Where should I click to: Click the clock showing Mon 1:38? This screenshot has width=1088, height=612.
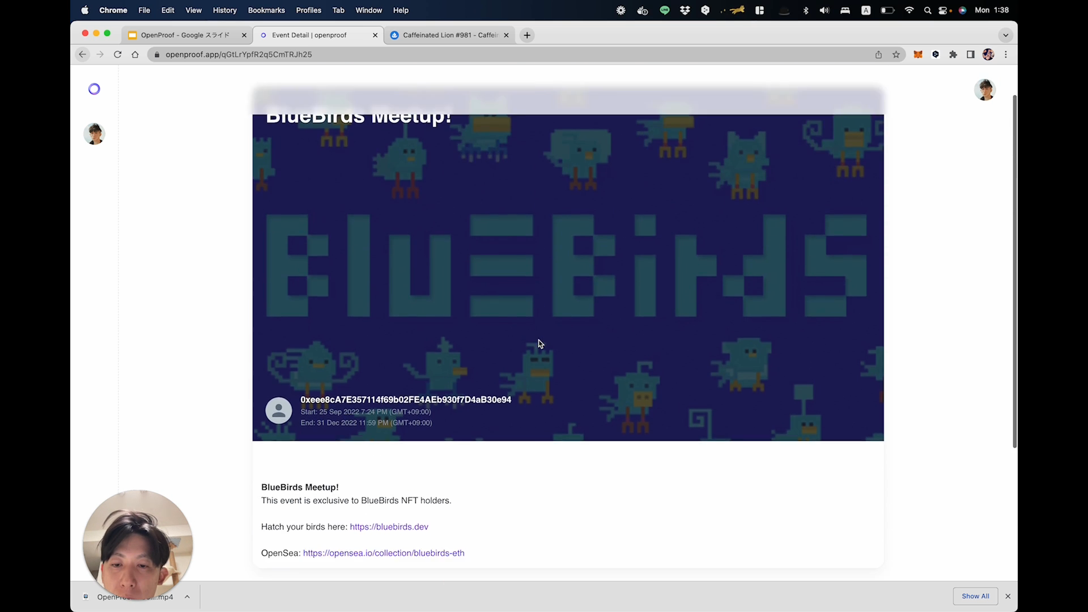coord(992,10)
